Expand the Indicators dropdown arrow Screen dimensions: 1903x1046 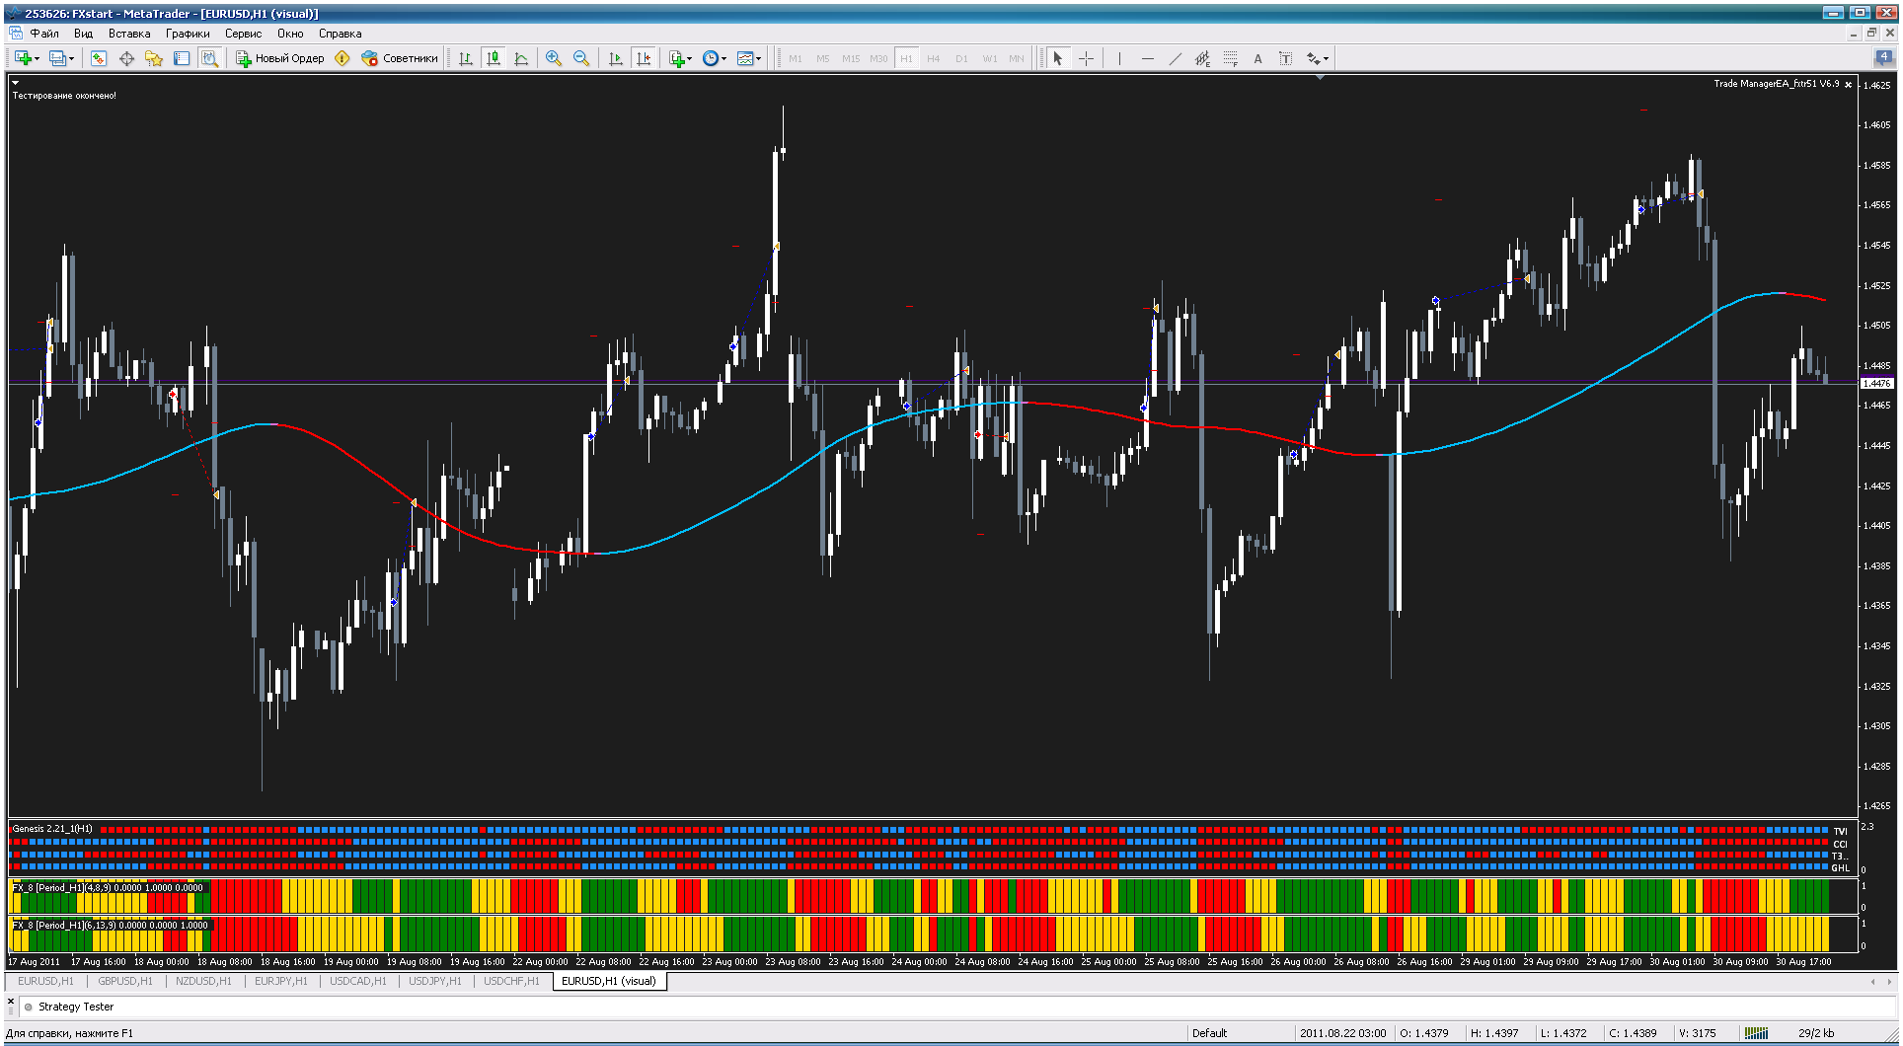click(689, 58)
